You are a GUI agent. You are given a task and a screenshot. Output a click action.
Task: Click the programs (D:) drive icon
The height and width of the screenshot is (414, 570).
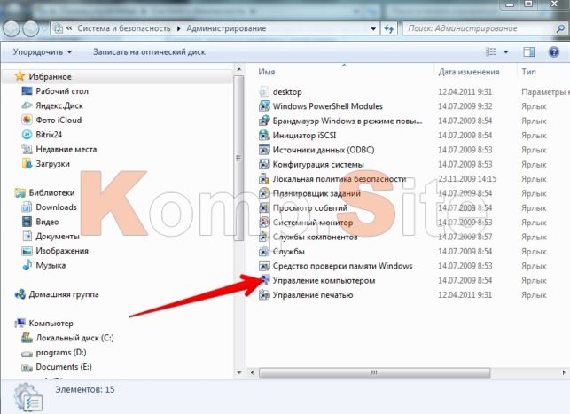27,353
